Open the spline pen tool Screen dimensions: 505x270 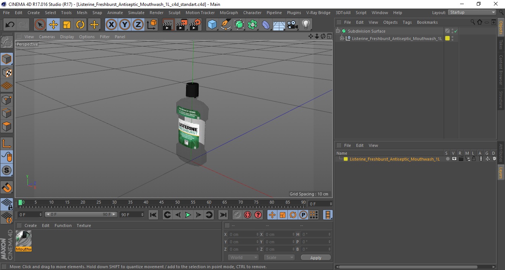pyautogui.click(x=226, y=25)
